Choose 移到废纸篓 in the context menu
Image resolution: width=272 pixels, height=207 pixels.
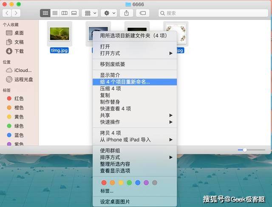[x=135, y=64]
